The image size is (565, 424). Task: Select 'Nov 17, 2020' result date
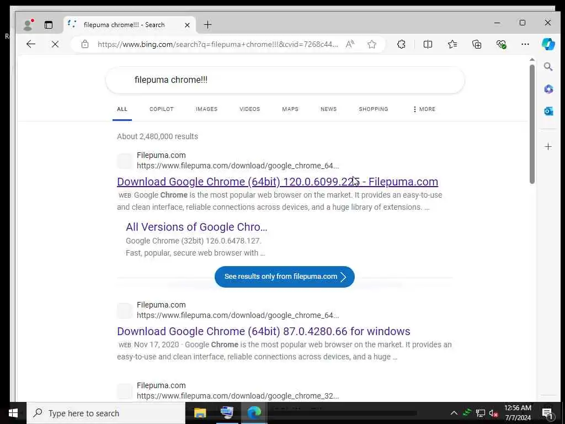(156, 344)
